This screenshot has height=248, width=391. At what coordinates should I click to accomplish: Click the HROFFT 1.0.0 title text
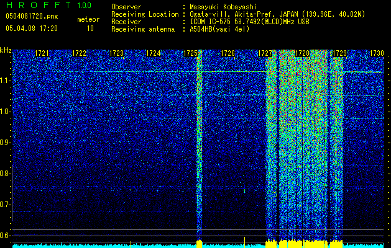(48, 5)
